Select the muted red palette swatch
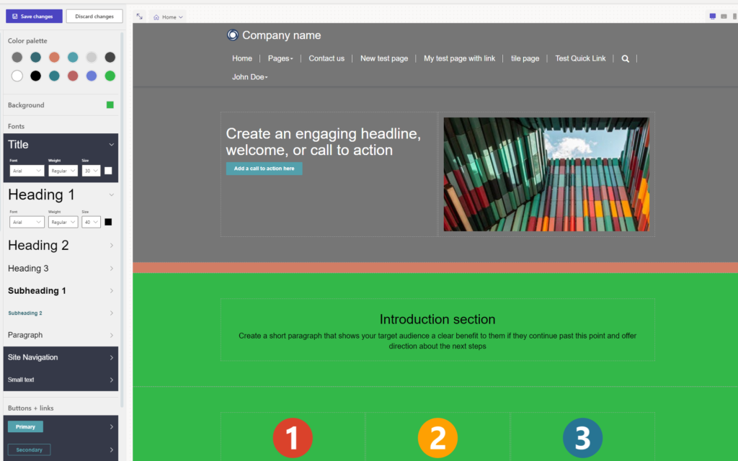Image resolution: width=738 pixels, height=461 pixels. point(73,76)
